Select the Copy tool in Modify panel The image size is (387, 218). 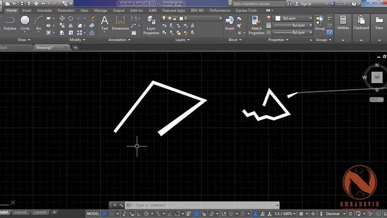[62, 25]
